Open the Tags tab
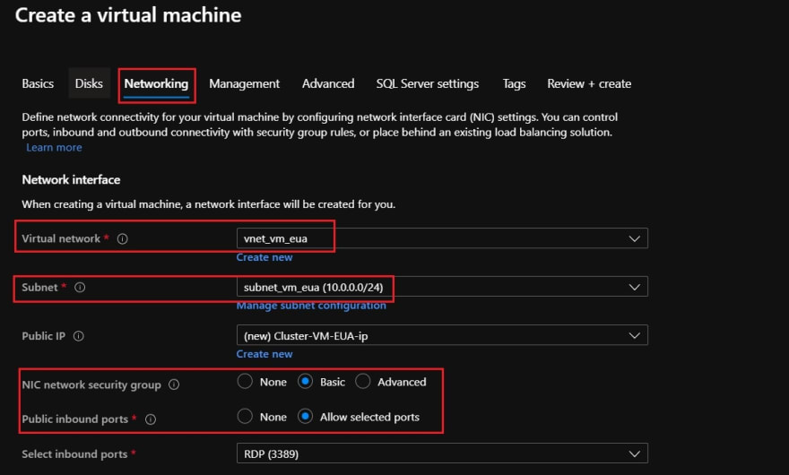This screenshot has height=475, width=789. [x=514, y=84]
